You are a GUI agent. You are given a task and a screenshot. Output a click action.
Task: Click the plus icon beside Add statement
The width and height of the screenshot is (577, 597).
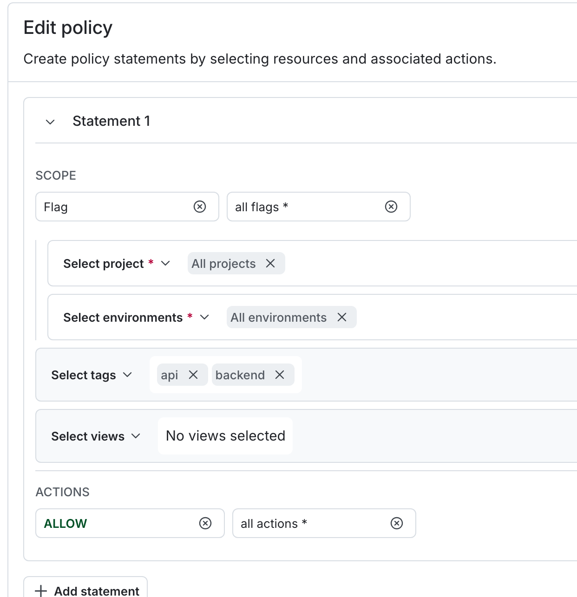click(x=41, y=591)
